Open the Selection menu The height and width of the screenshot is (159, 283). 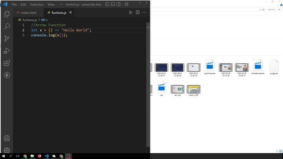(x=37, y=4)
